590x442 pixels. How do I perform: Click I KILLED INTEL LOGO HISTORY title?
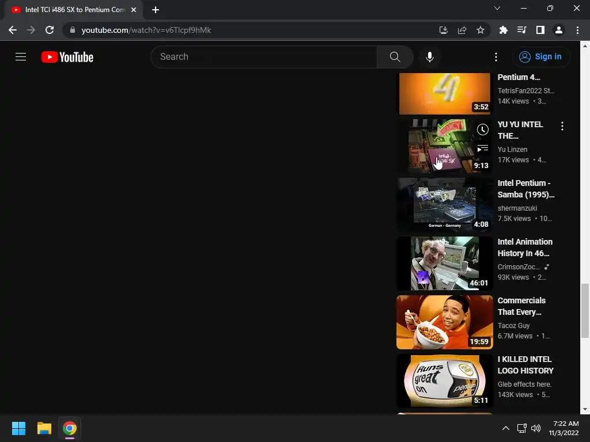(x=525, y=364)
